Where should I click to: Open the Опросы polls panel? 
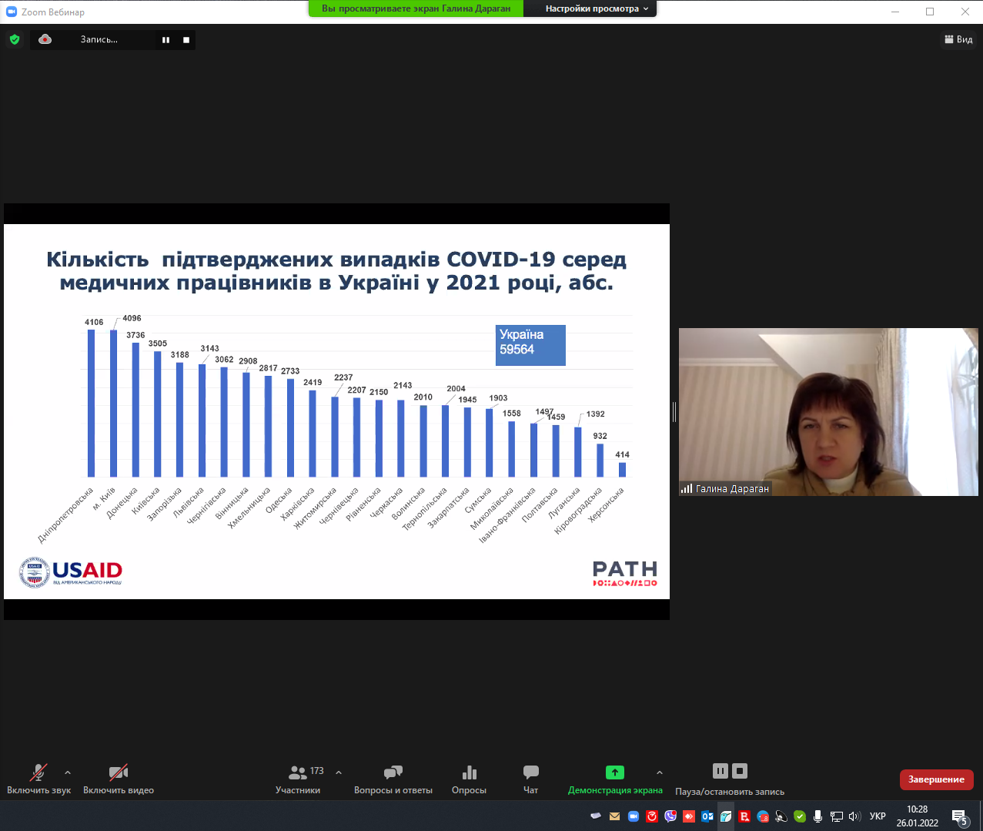469,779
